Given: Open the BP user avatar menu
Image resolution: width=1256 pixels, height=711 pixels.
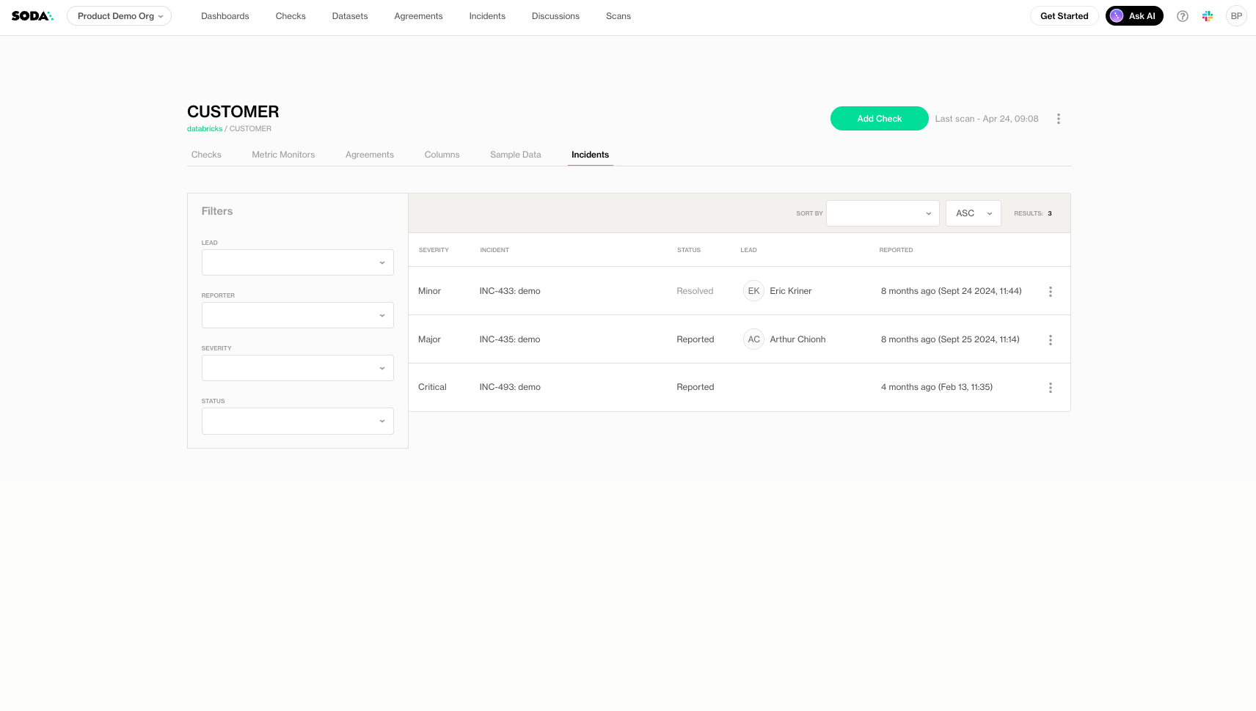Looking at the screenshot, I should click(x=1236, y=16).
